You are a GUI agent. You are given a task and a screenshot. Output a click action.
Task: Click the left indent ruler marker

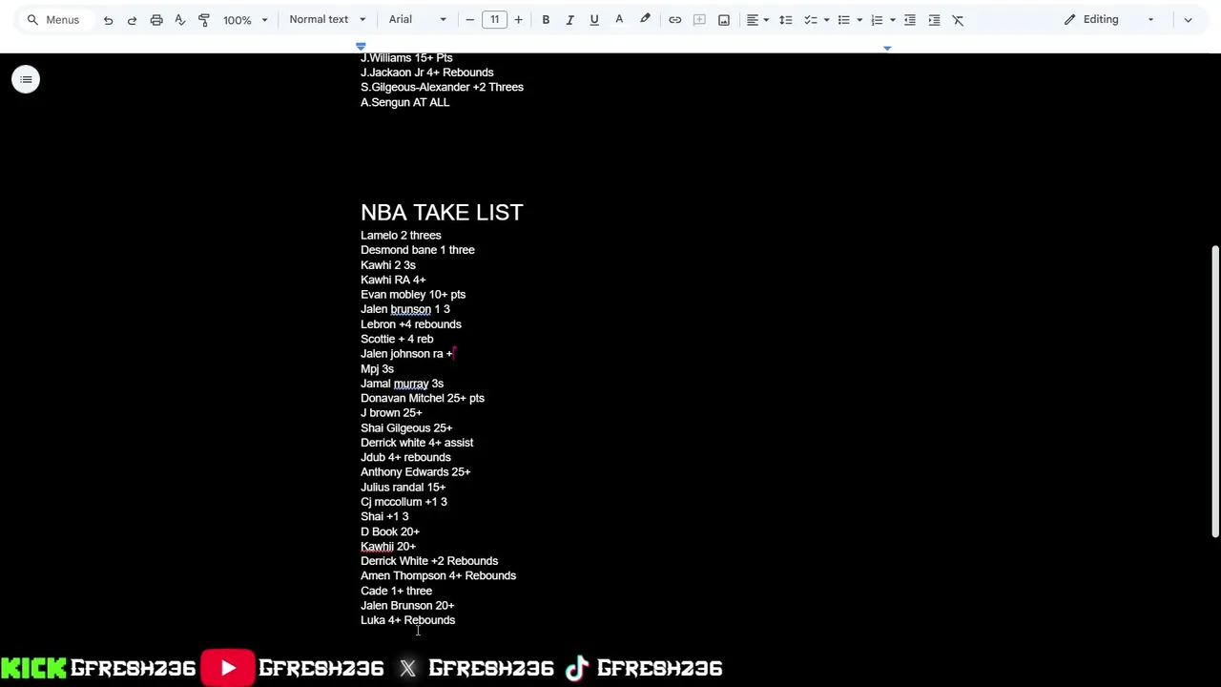point(361,46)
